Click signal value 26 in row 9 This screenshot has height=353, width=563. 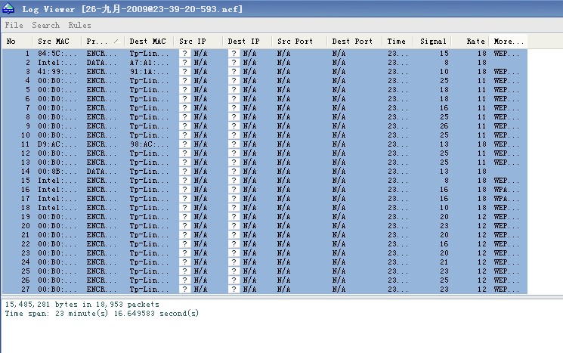(444, 125)
